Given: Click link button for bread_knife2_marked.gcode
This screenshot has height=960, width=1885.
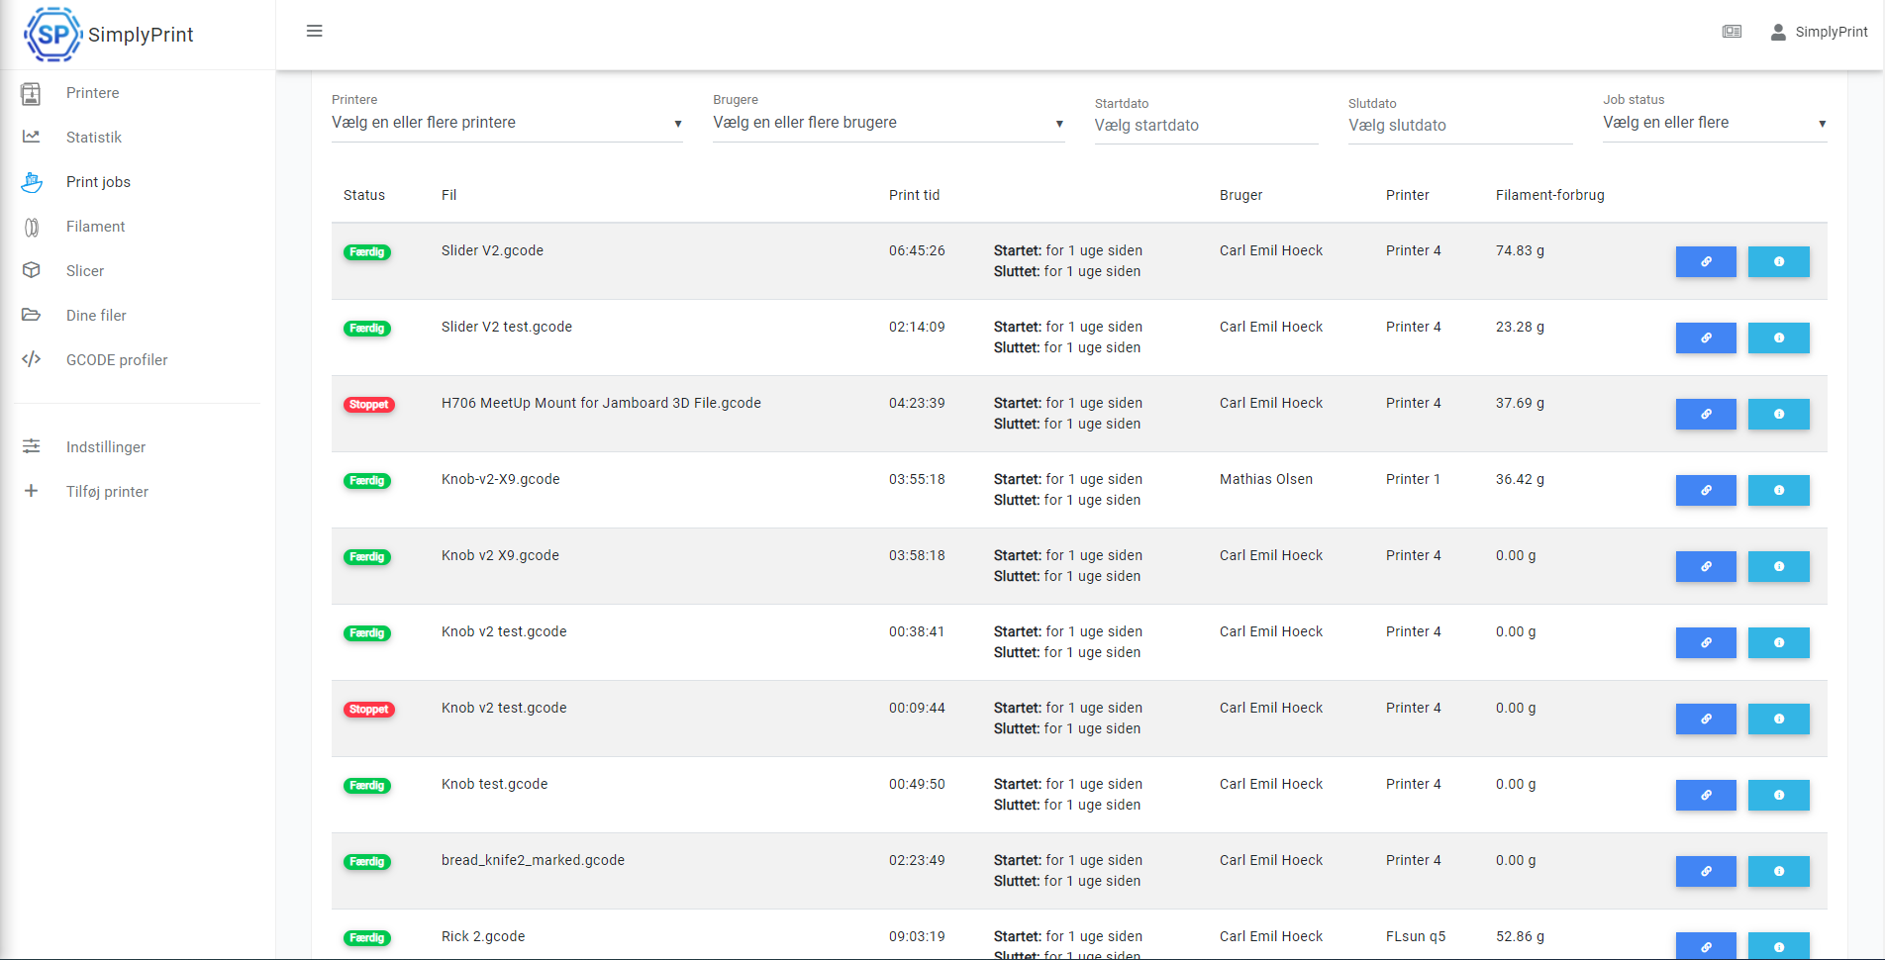Looking at the screenshot, I should pos(1706,872).
